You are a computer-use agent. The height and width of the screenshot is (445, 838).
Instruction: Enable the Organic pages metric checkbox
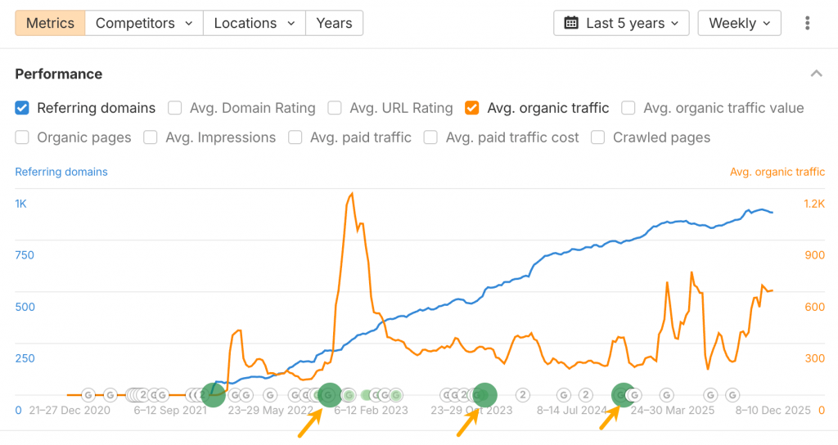coord(23,137)
